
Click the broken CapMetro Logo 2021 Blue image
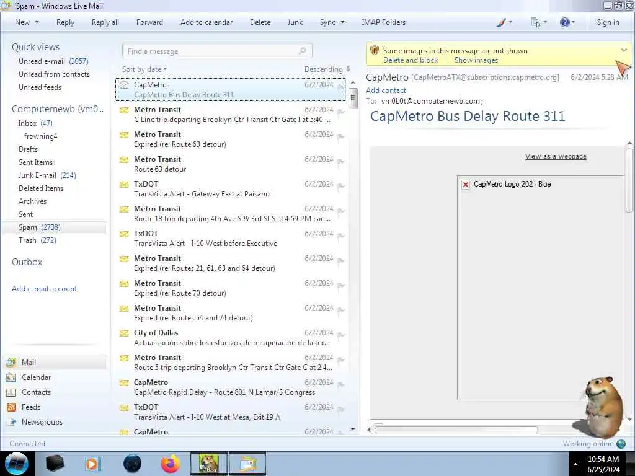tap(466, 185)
